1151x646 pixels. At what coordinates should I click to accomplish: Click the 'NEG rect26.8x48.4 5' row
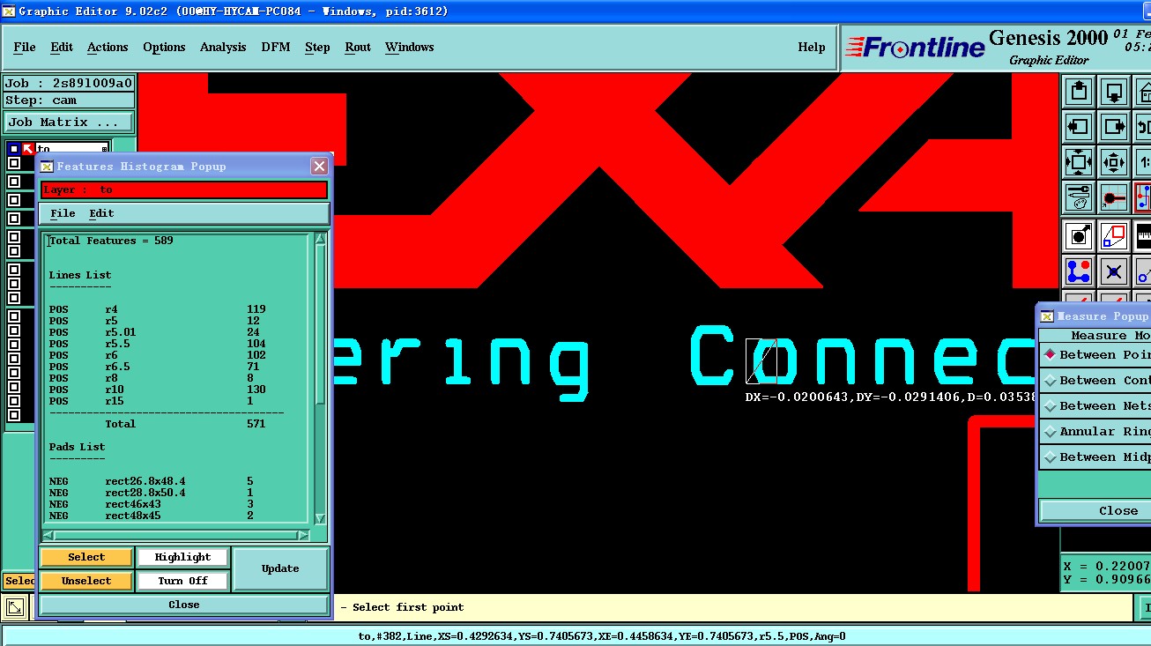152,481
